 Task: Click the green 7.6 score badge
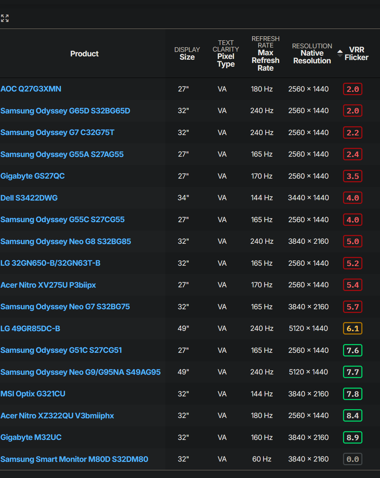[353, 350]
